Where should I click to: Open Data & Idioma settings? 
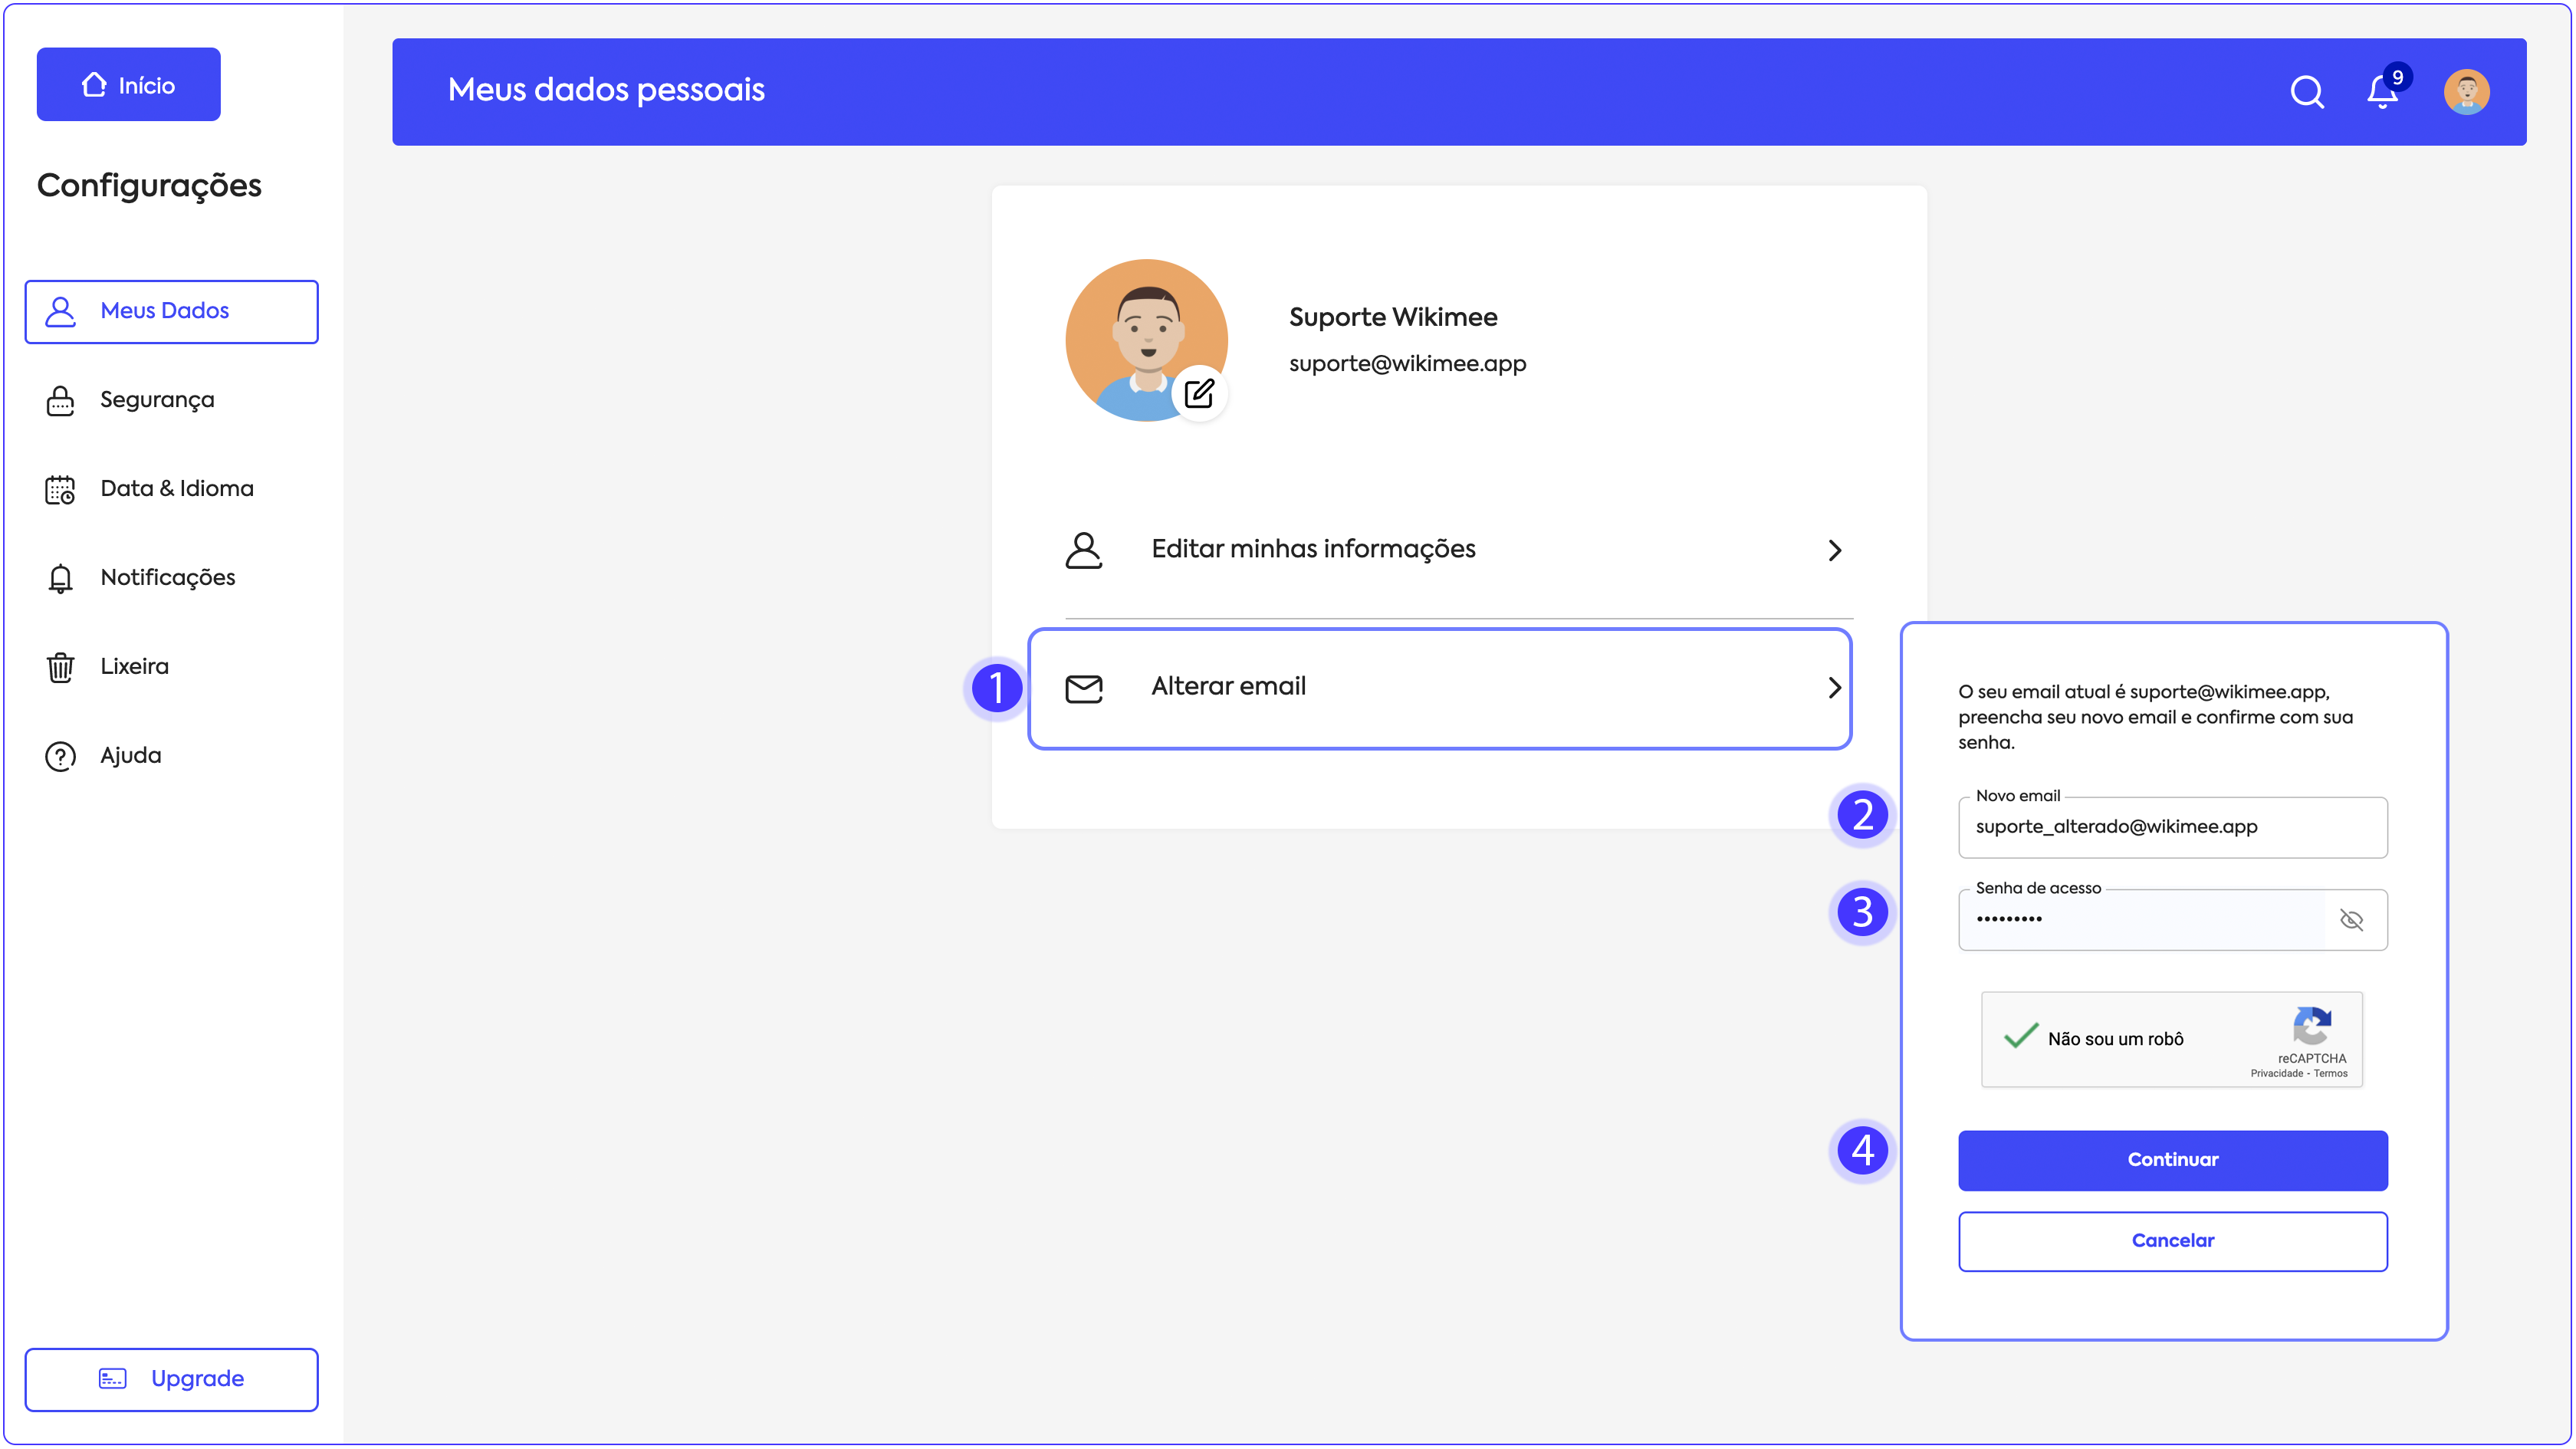point(177,489)
